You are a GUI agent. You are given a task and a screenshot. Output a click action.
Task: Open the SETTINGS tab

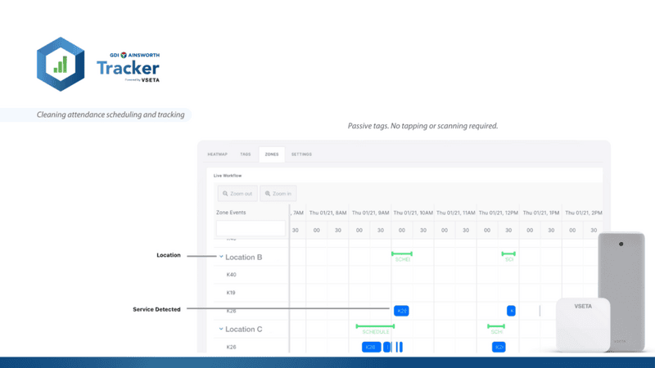301,155
